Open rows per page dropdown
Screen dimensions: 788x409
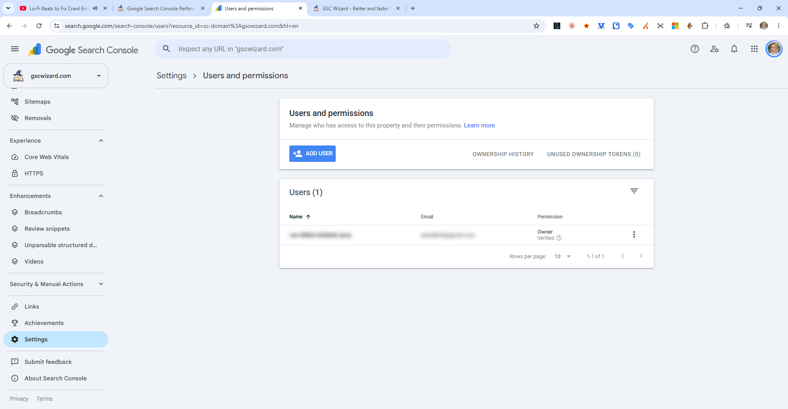[x=563, y=257]
